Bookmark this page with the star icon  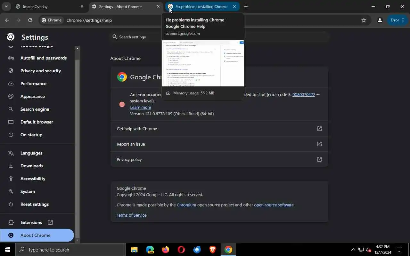[x=364, y=20]
